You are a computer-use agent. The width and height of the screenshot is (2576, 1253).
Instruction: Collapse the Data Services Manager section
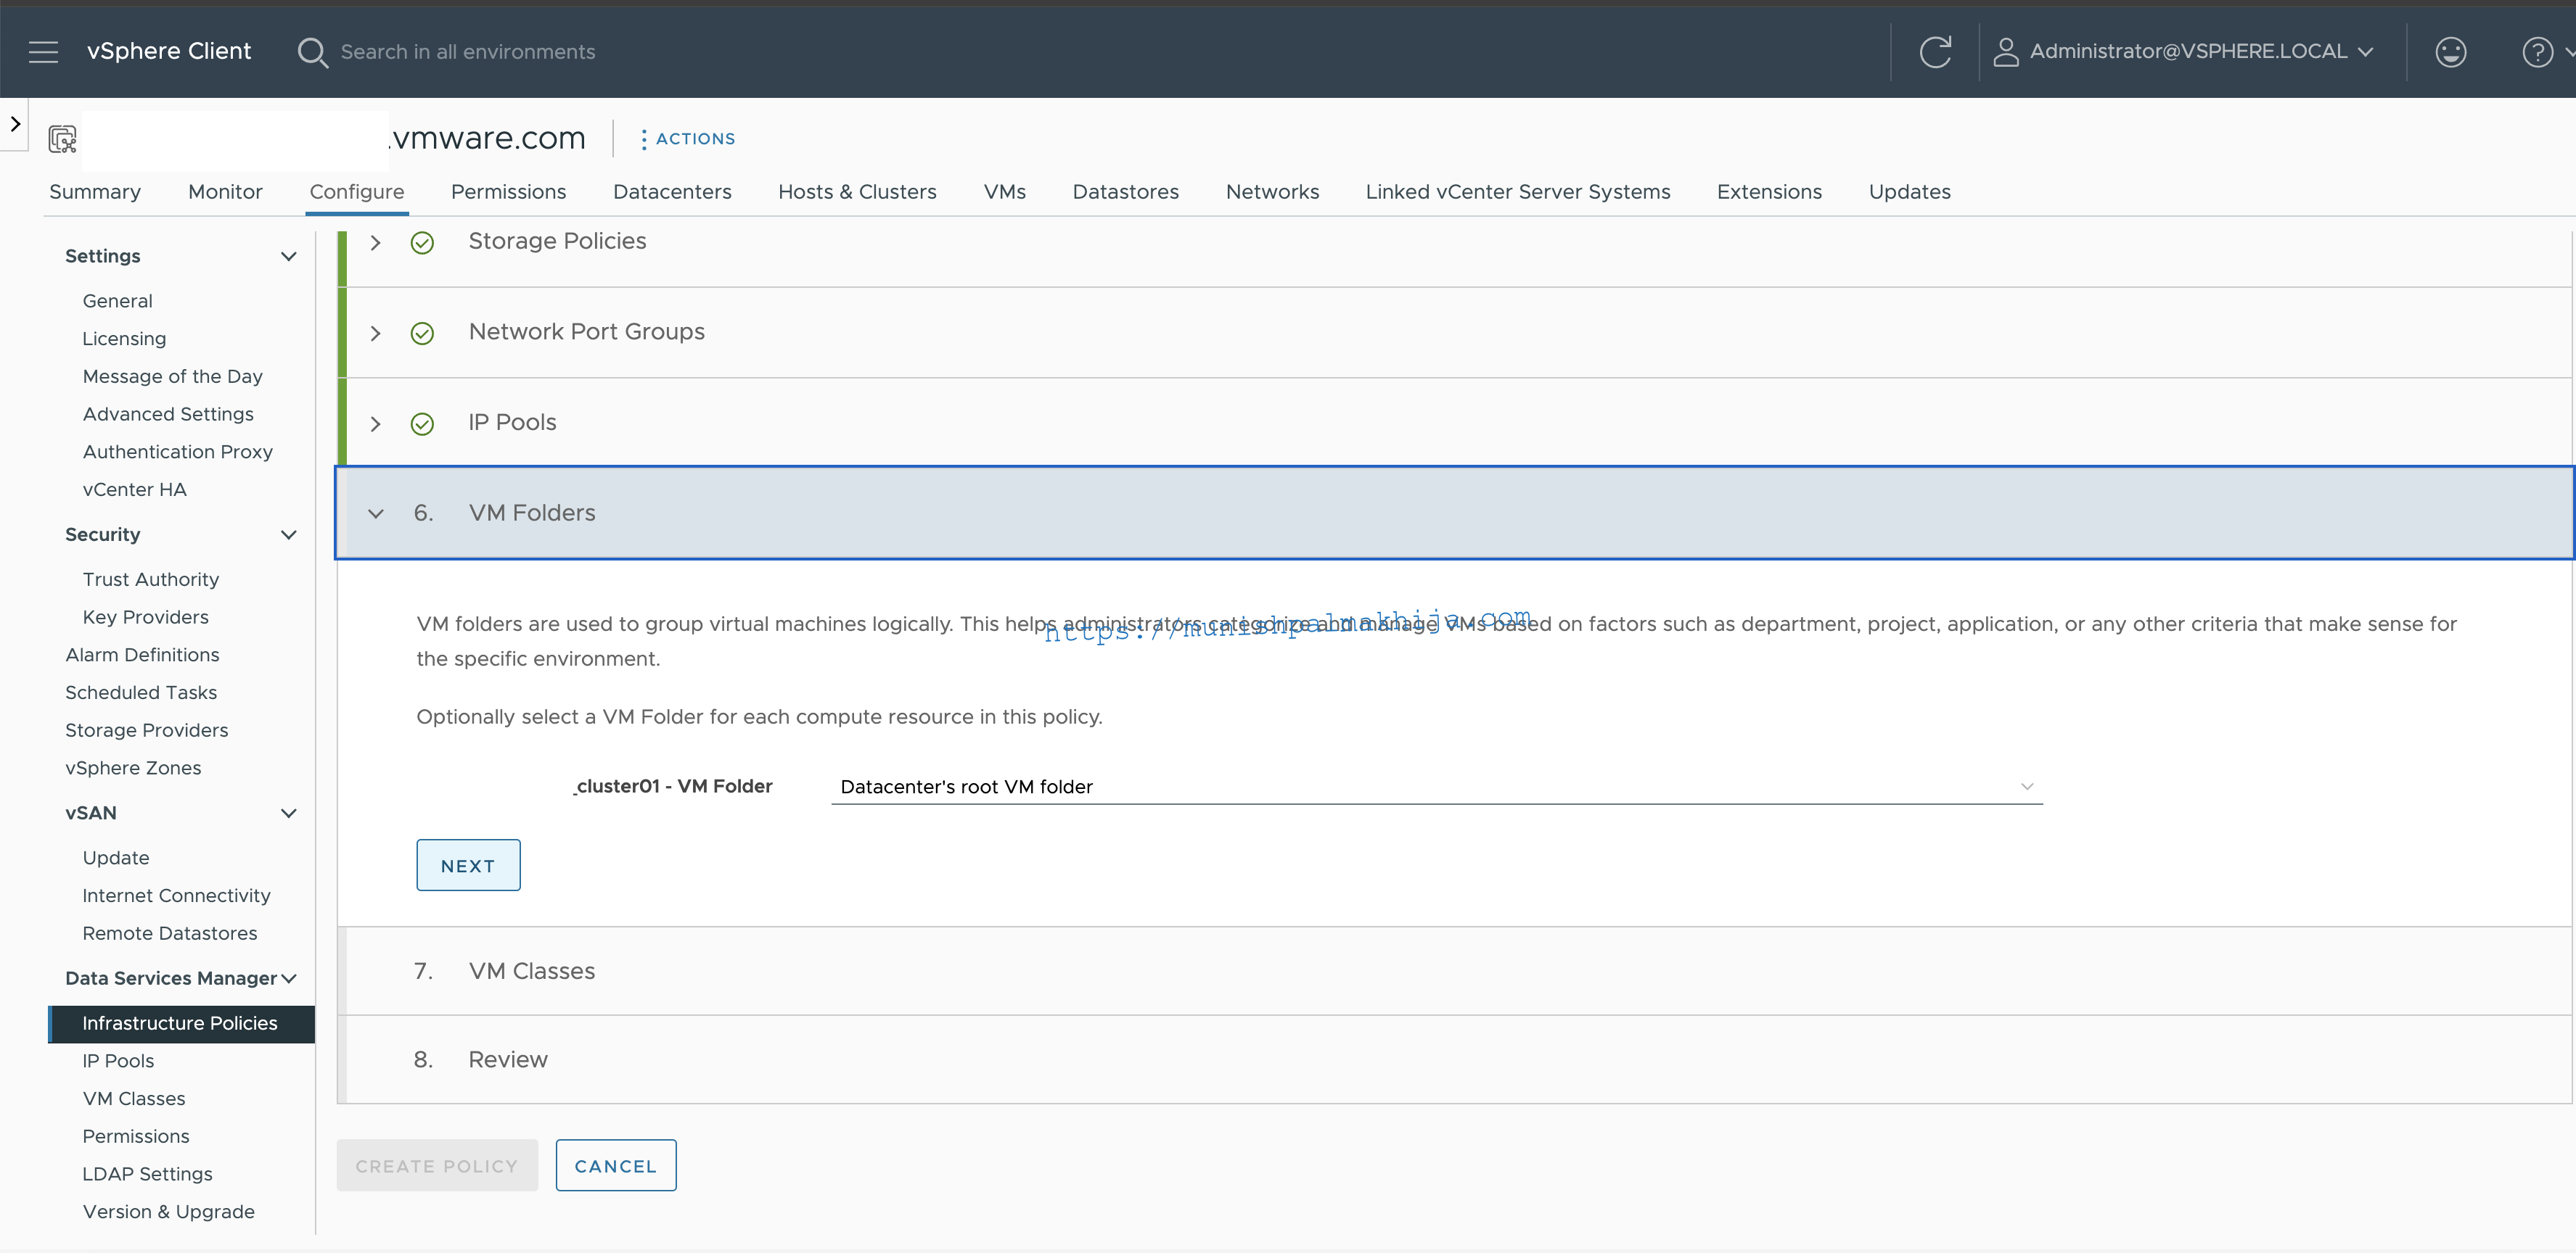click(x=289, y=979)
